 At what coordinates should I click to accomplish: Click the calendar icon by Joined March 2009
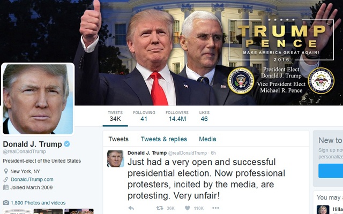(x=6, y=187)
